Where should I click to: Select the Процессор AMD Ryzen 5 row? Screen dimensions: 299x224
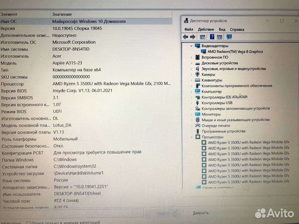pyautogui.click(x=86, y=84)
